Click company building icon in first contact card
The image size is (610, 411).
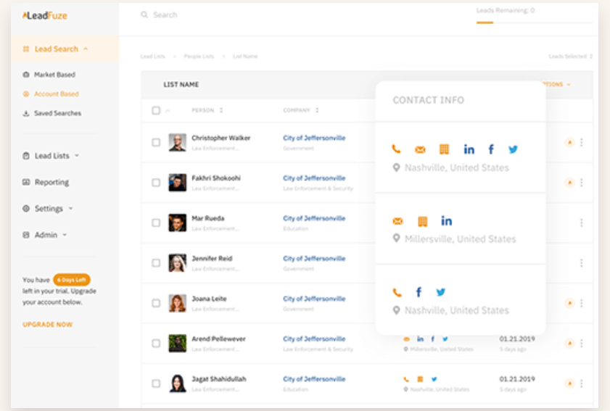click(445, 149)
